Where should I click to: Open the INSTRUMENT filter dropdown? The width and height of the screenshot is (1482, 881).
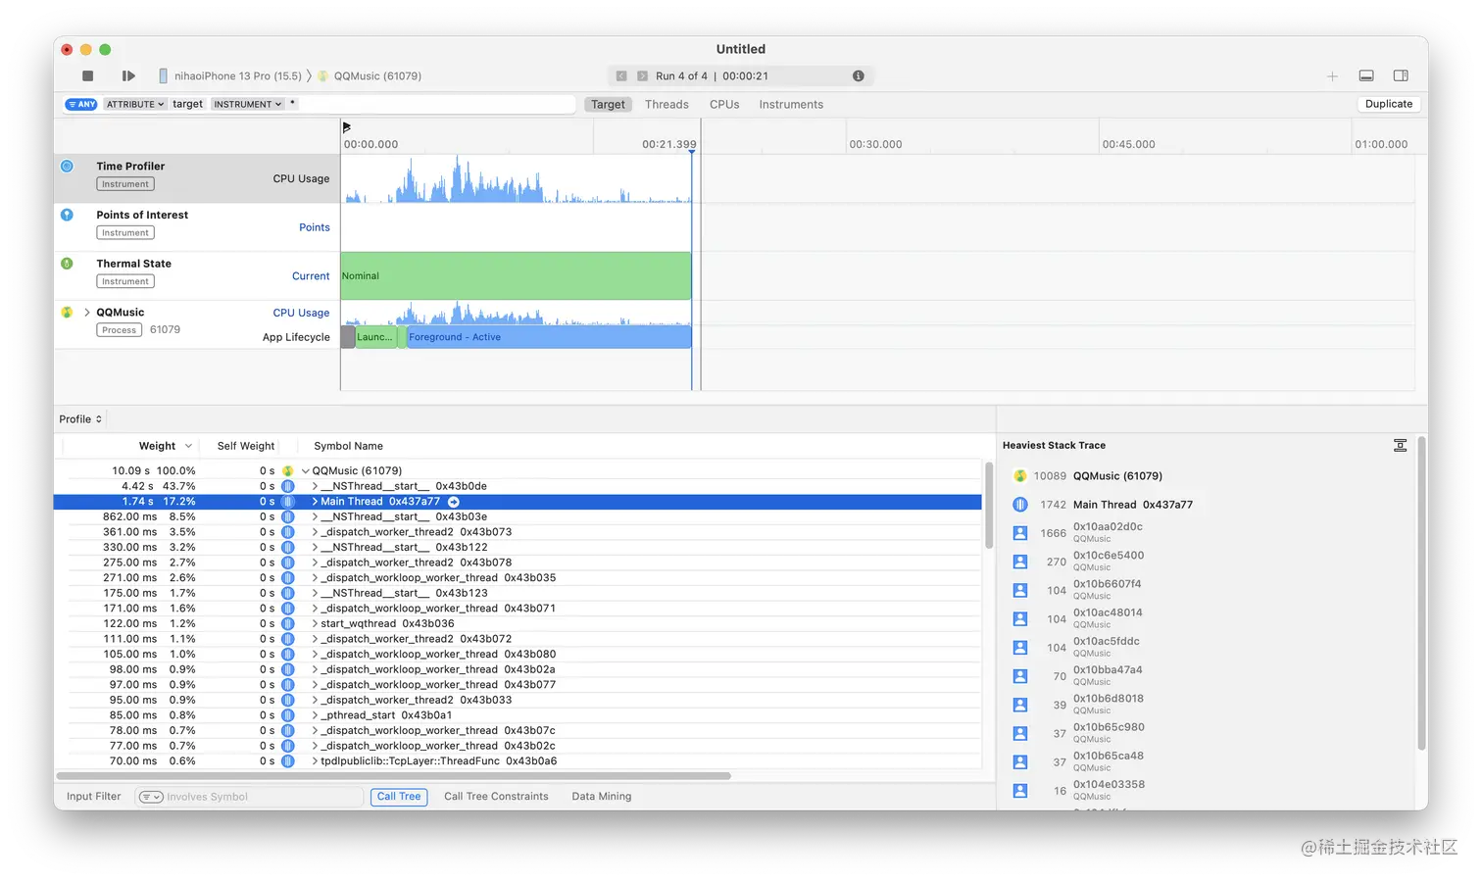click(x=247, y=104)
